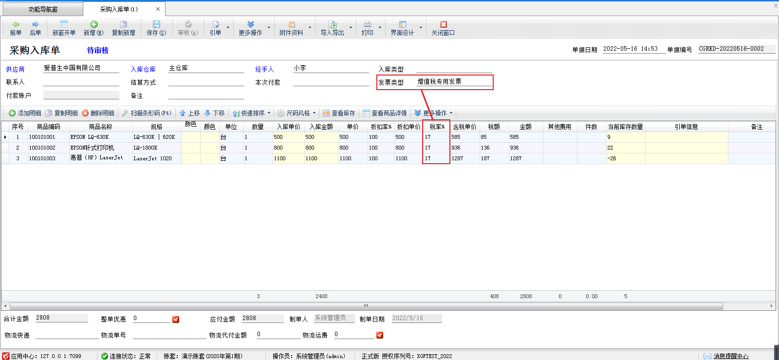Save the document with 保存 icon
The height and width of the screenshot is (360, 779).
[156, 24]
